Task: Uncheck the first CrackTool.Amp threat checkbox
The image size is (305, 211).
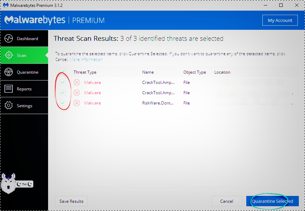Action: [x=63, y=83]
